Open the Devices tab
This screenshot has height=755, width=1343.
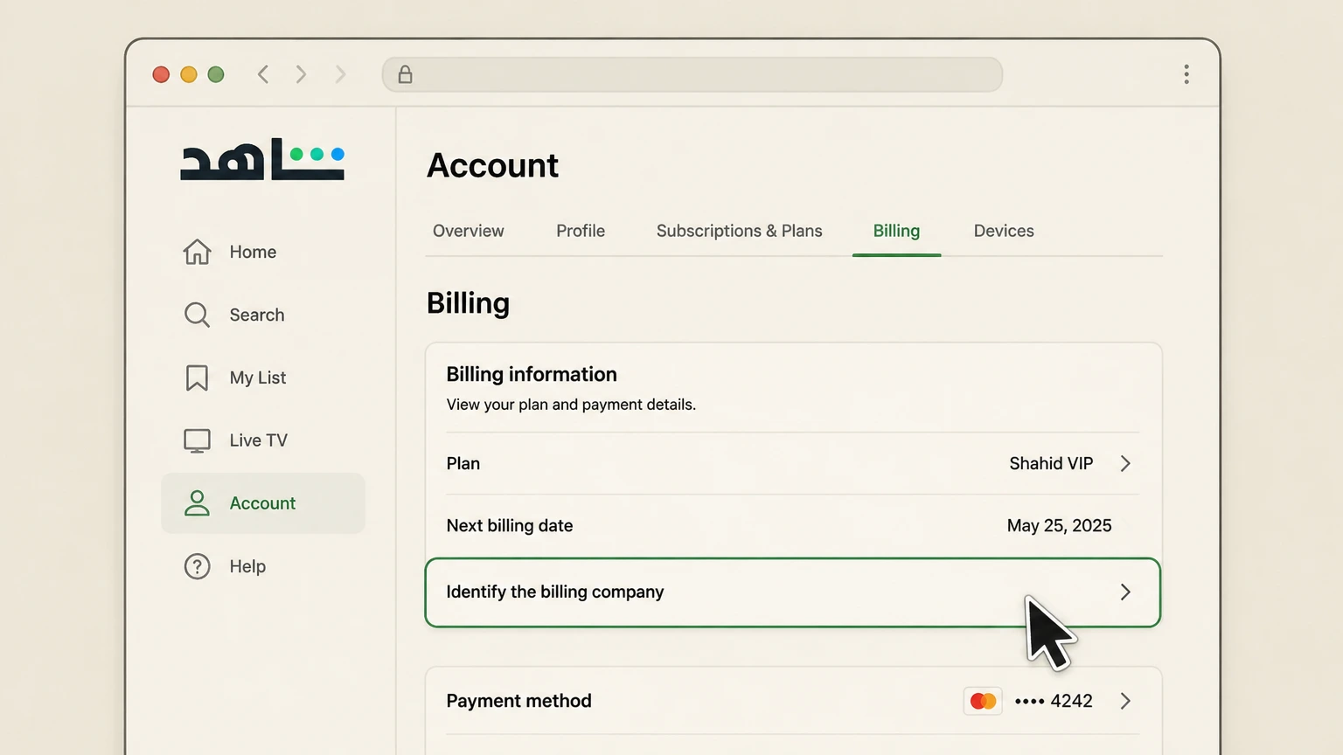(1004, 231)
